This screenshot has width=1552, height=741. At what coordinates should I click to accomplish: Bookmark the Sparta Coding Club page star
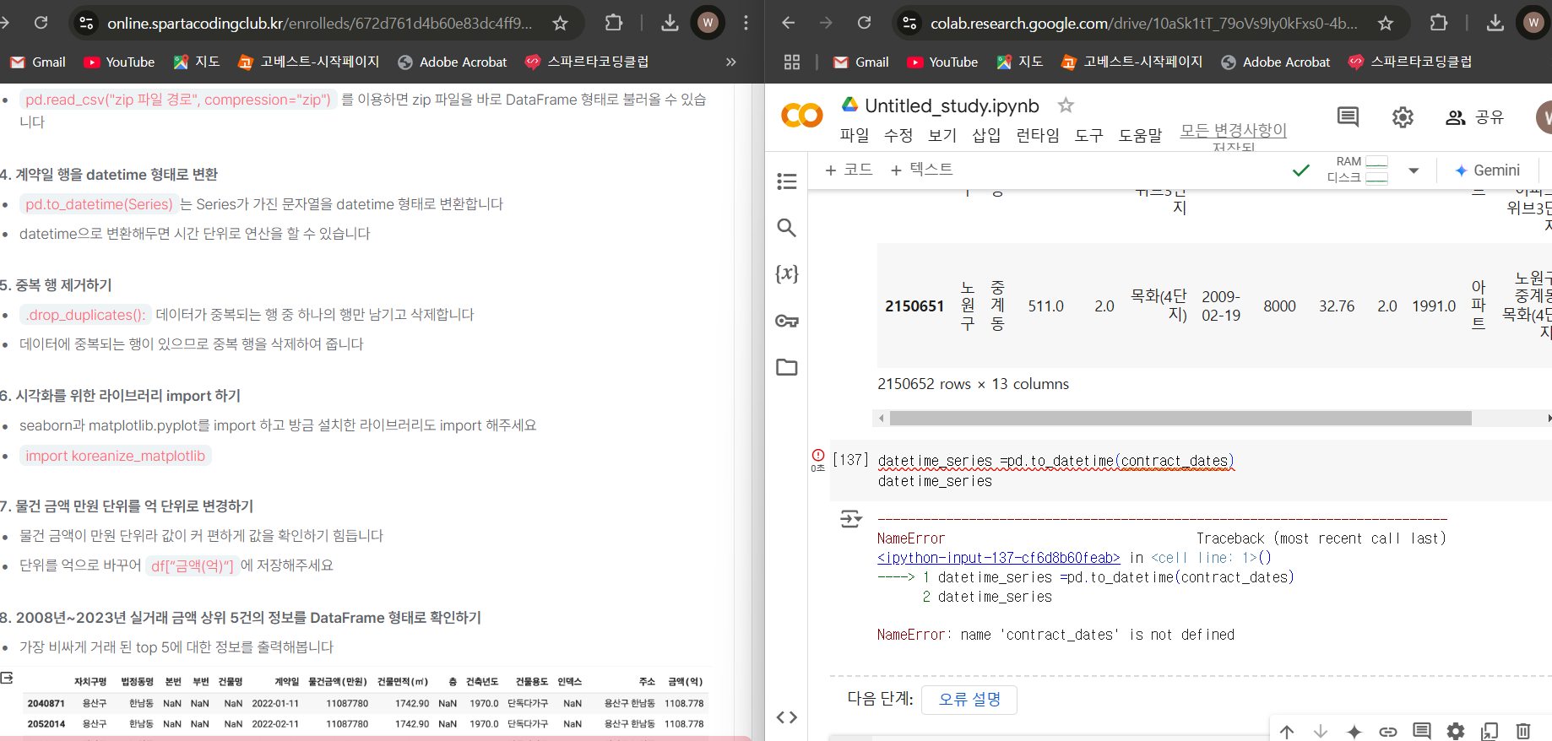[560, 23]
